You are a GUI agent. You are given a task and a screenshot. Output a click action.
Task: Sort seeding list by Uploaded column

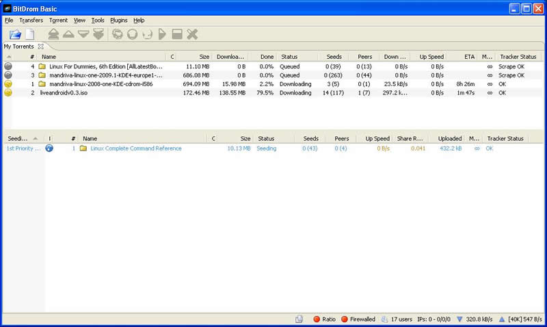pyautogui.click(x=450, y=139)
